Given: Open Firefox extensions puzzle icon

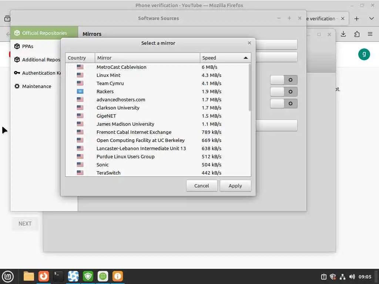Looking at the screenshot, I should coord(357,34).
